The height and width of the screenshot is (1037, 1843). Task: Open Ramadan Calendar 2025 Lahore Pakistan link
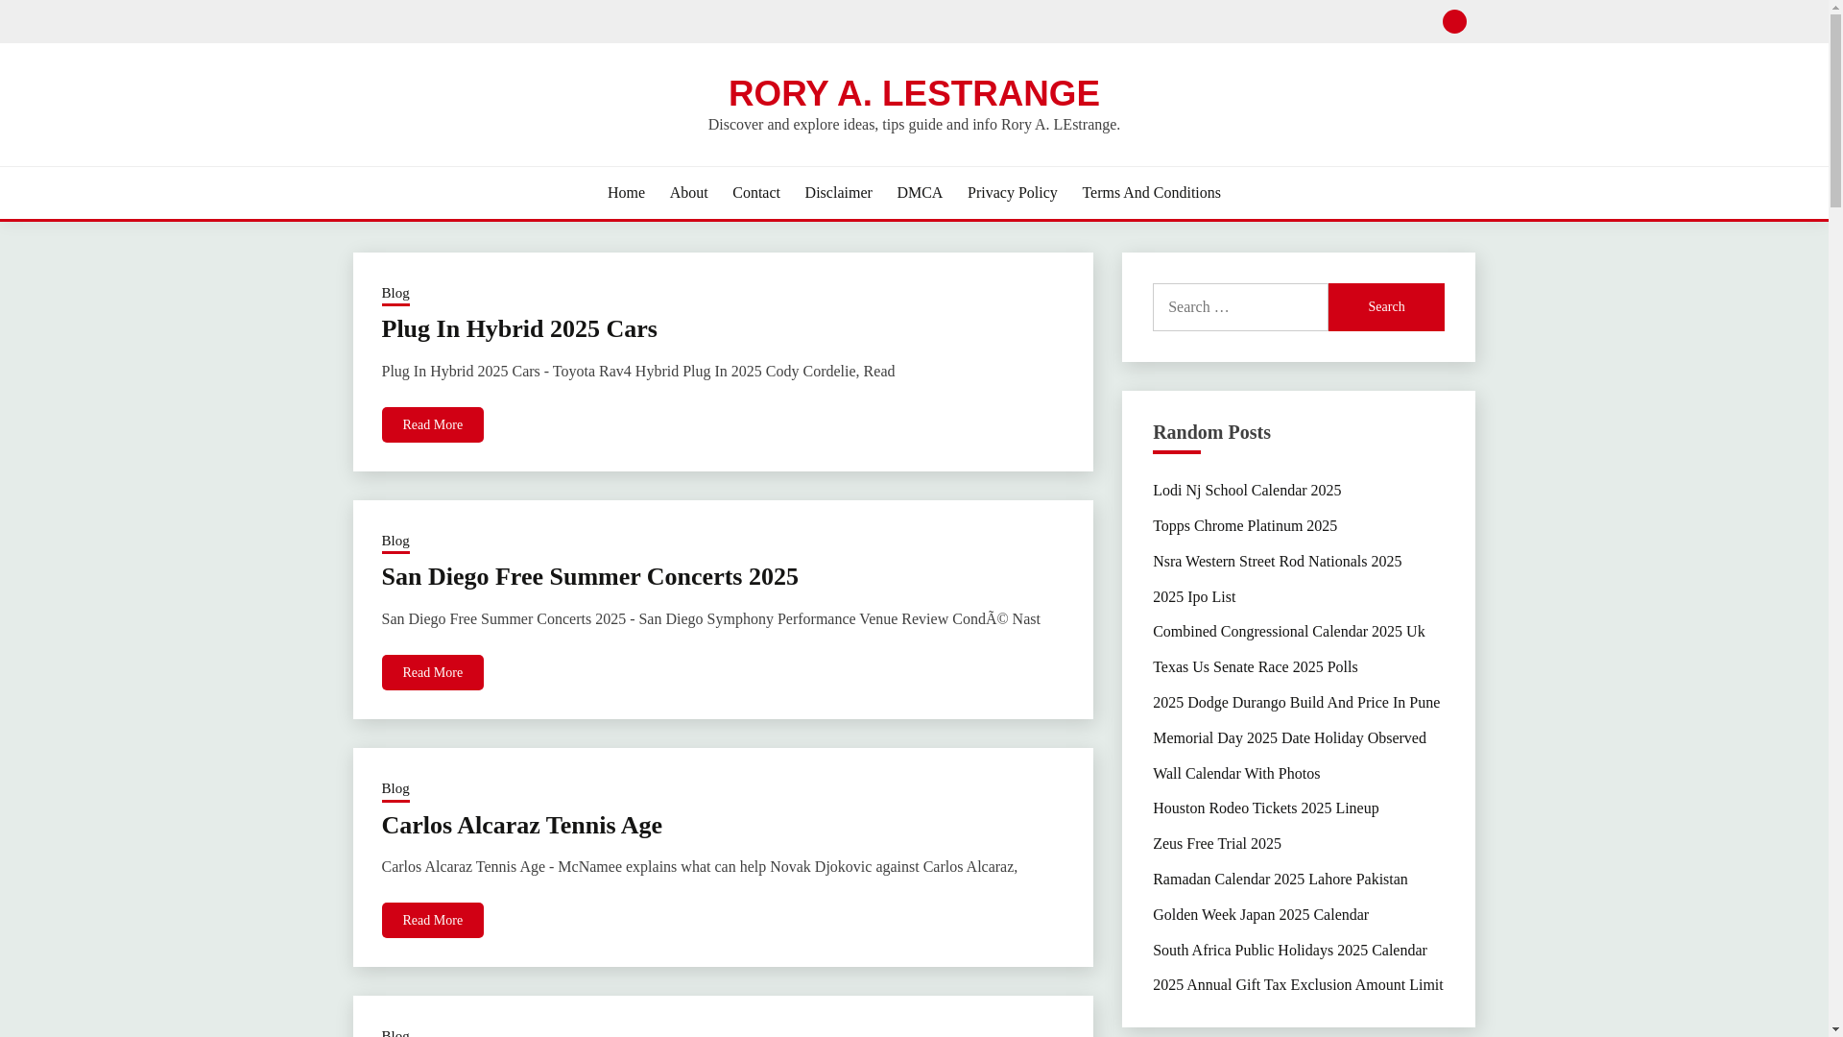click(x=1281, y=880)
